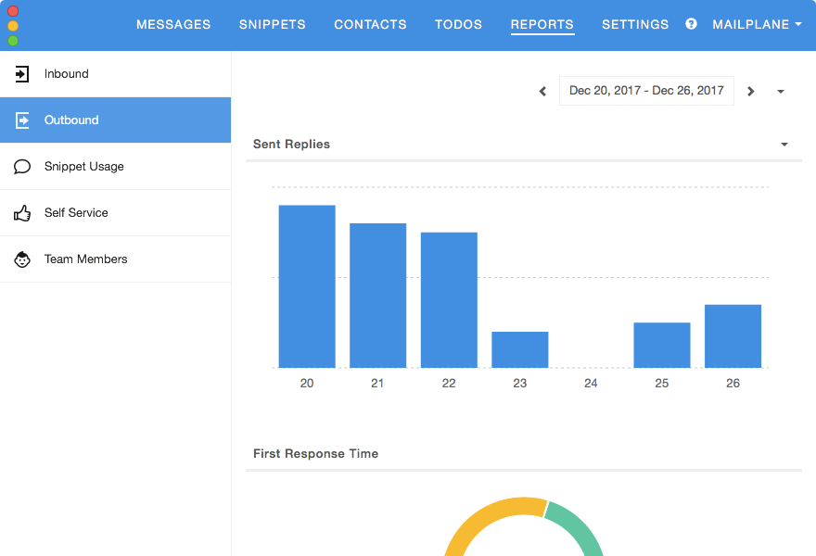This screenshot has width=816, height=556.
Task: Open the Snippets tab
Action: pos(272,25)
